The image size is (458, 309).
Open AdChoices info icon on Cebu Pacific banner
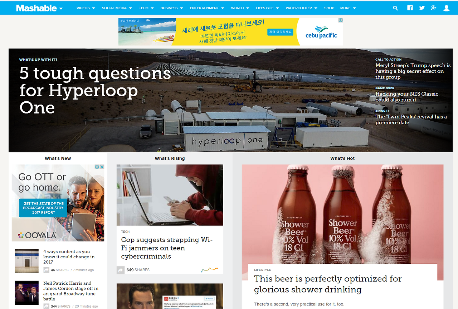point(341,20)
